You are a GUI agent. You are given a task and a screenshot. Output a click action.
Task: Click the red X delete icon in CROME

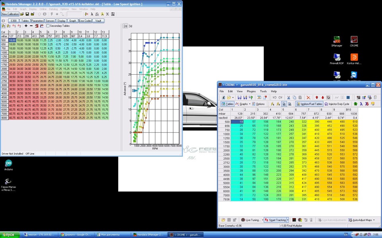308,98
